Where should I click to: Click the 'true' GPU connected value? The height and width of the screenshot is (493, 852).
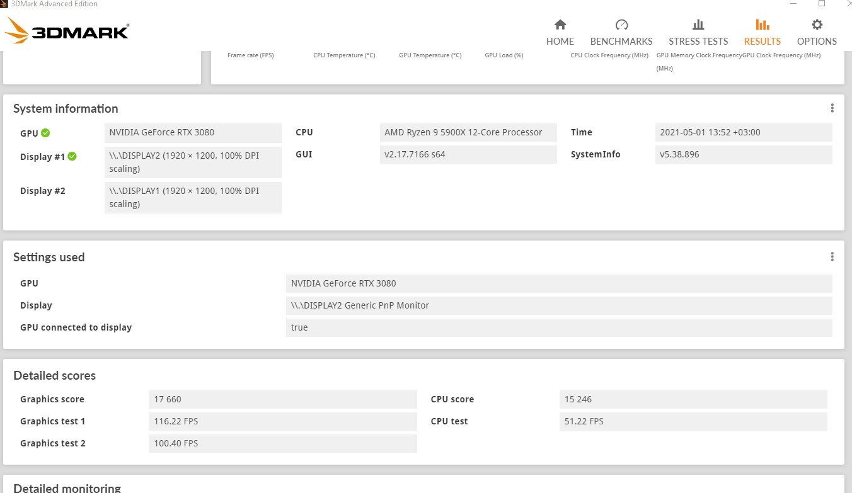pyautogui.click(x=559, y=327)
